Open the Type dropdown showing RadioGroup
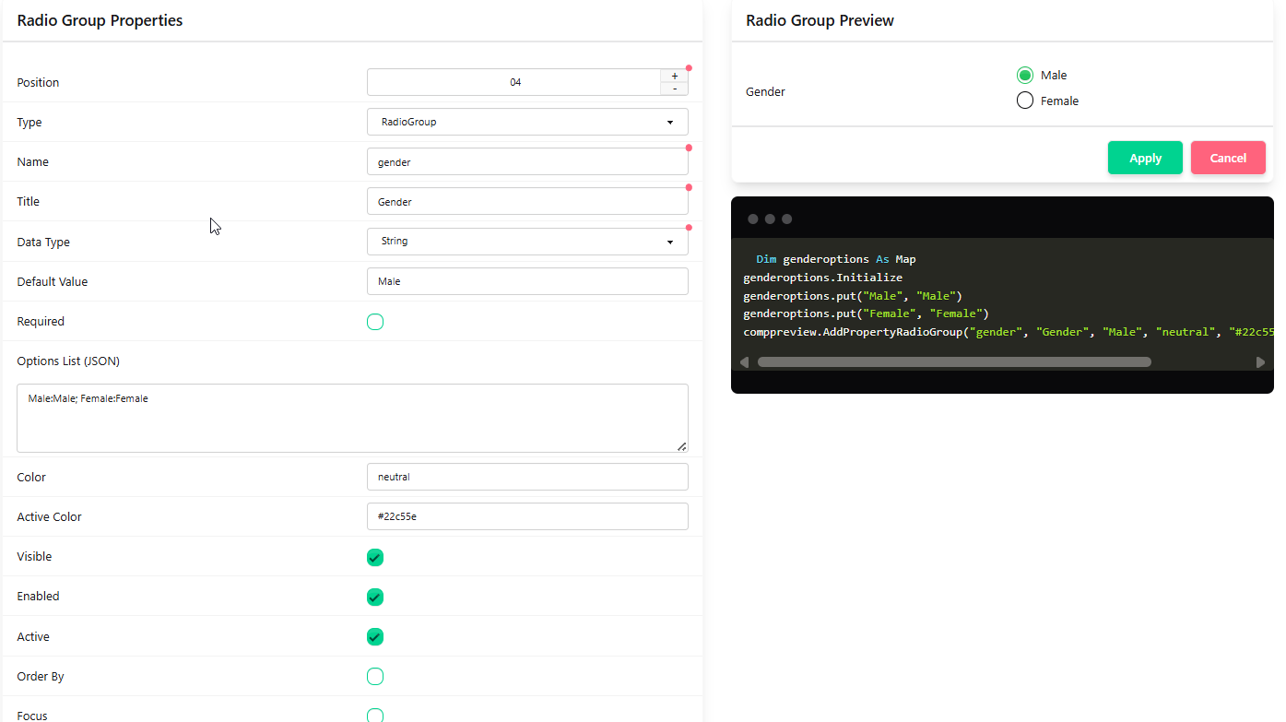Viewport: 1286px width, 722px height. 527,122
